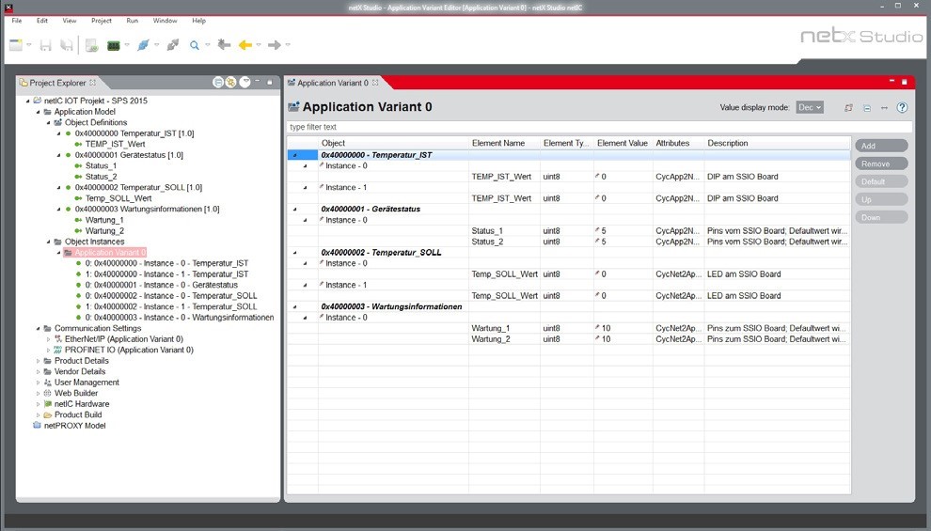Open the dropdown beside the hardware chip icon
931x531 pixels.
tap(126, 45)
